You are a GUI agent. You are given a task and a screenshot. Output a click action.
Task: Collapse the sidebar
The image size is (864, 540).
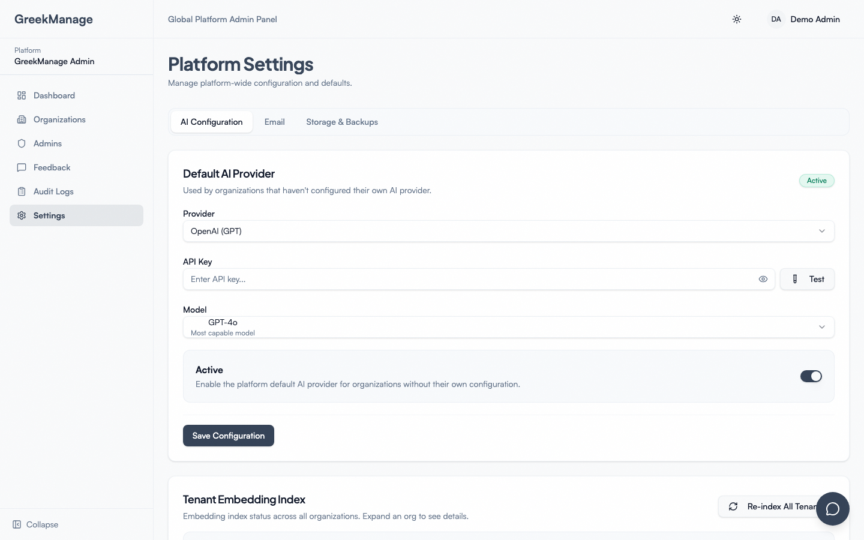click(35, 524)
